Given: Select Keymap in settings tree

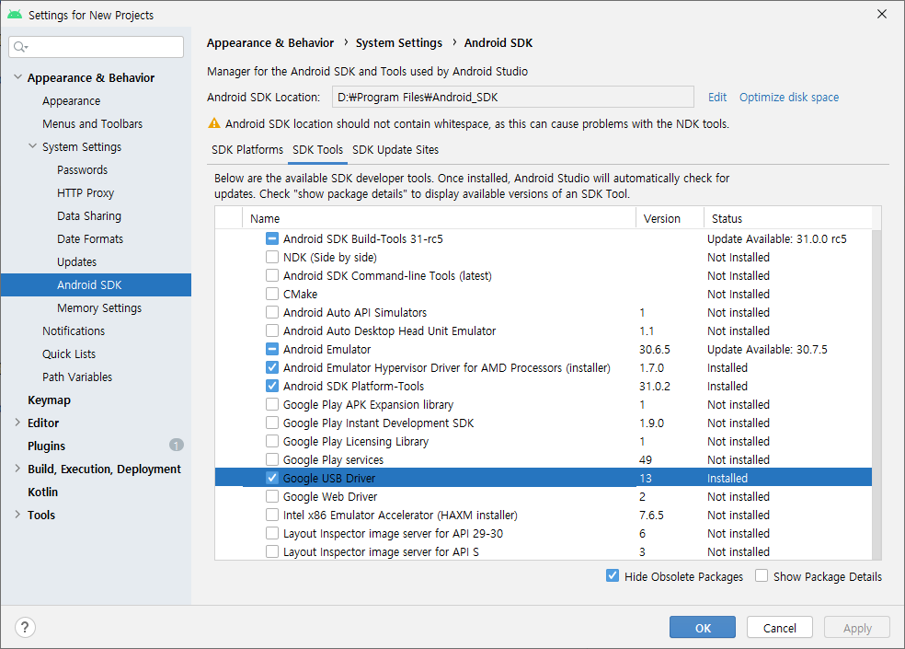Looking at the screenshot, I should 49,400.
